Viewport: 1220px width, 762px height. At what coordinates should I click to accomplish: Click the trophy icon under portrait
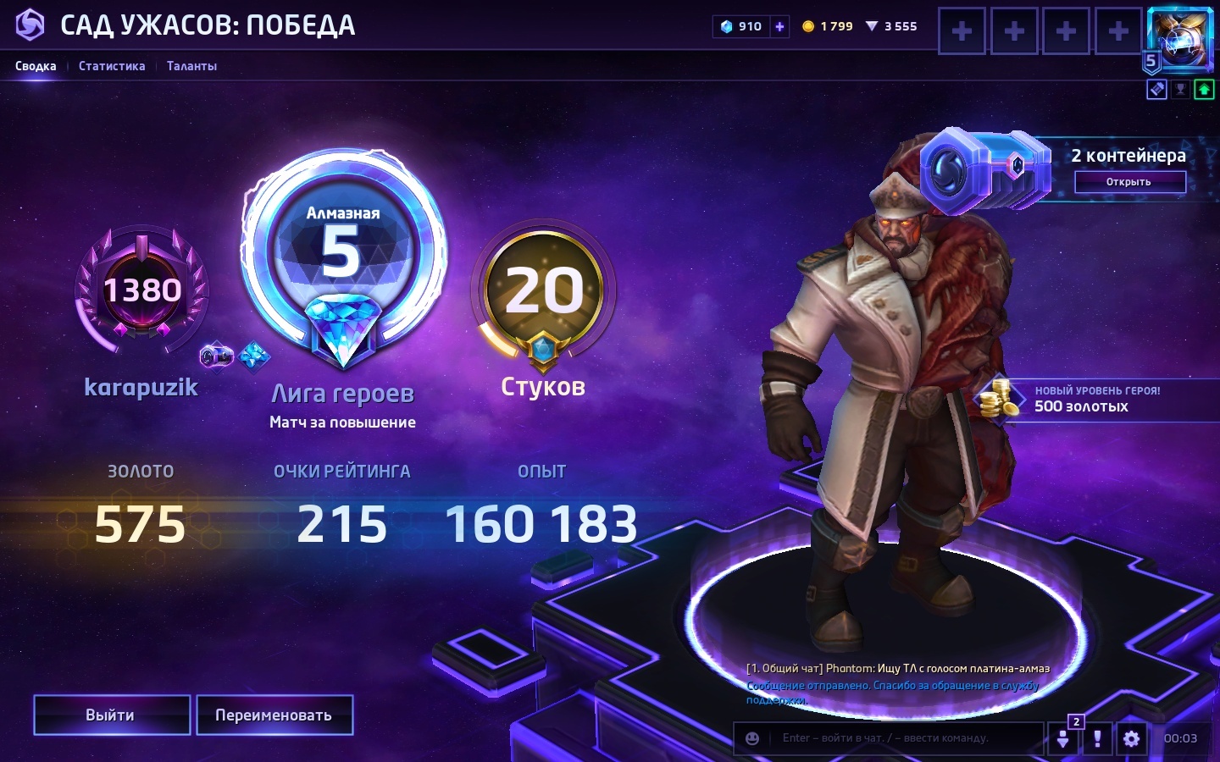point(1180,89)
